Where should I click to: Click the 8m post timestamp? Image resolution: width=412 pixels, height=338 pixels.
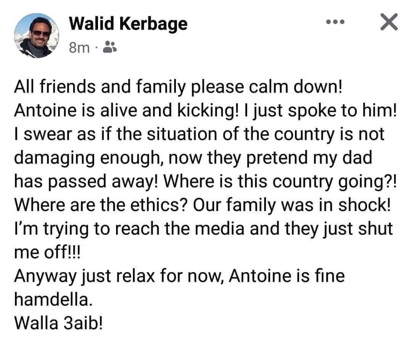(x=79, y=48)
